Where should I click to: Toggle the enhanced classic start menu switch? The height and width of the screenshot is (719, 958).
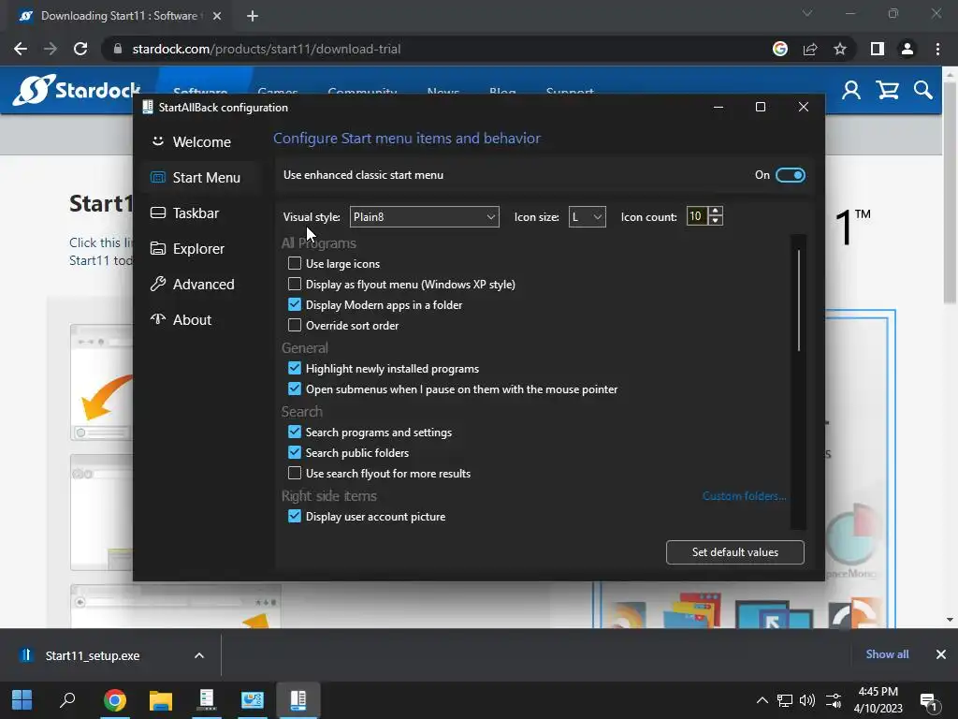coord(790,175)
